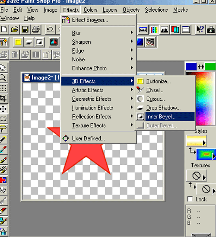Click the toolbox toolbar icon
Image resolution: width=216 pixels, height=237 pixels.
click(211, 29)
